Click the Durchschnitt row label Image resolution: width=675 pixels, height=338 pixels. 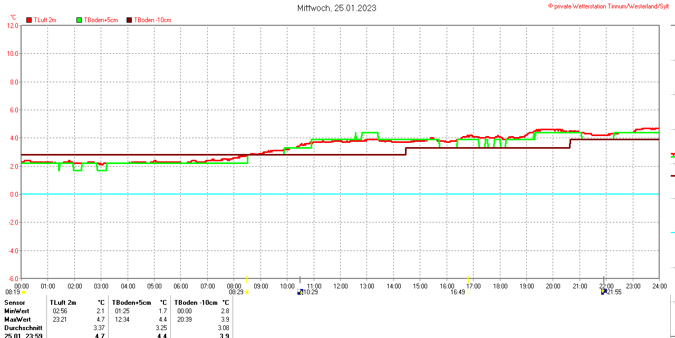click(23, 328)
